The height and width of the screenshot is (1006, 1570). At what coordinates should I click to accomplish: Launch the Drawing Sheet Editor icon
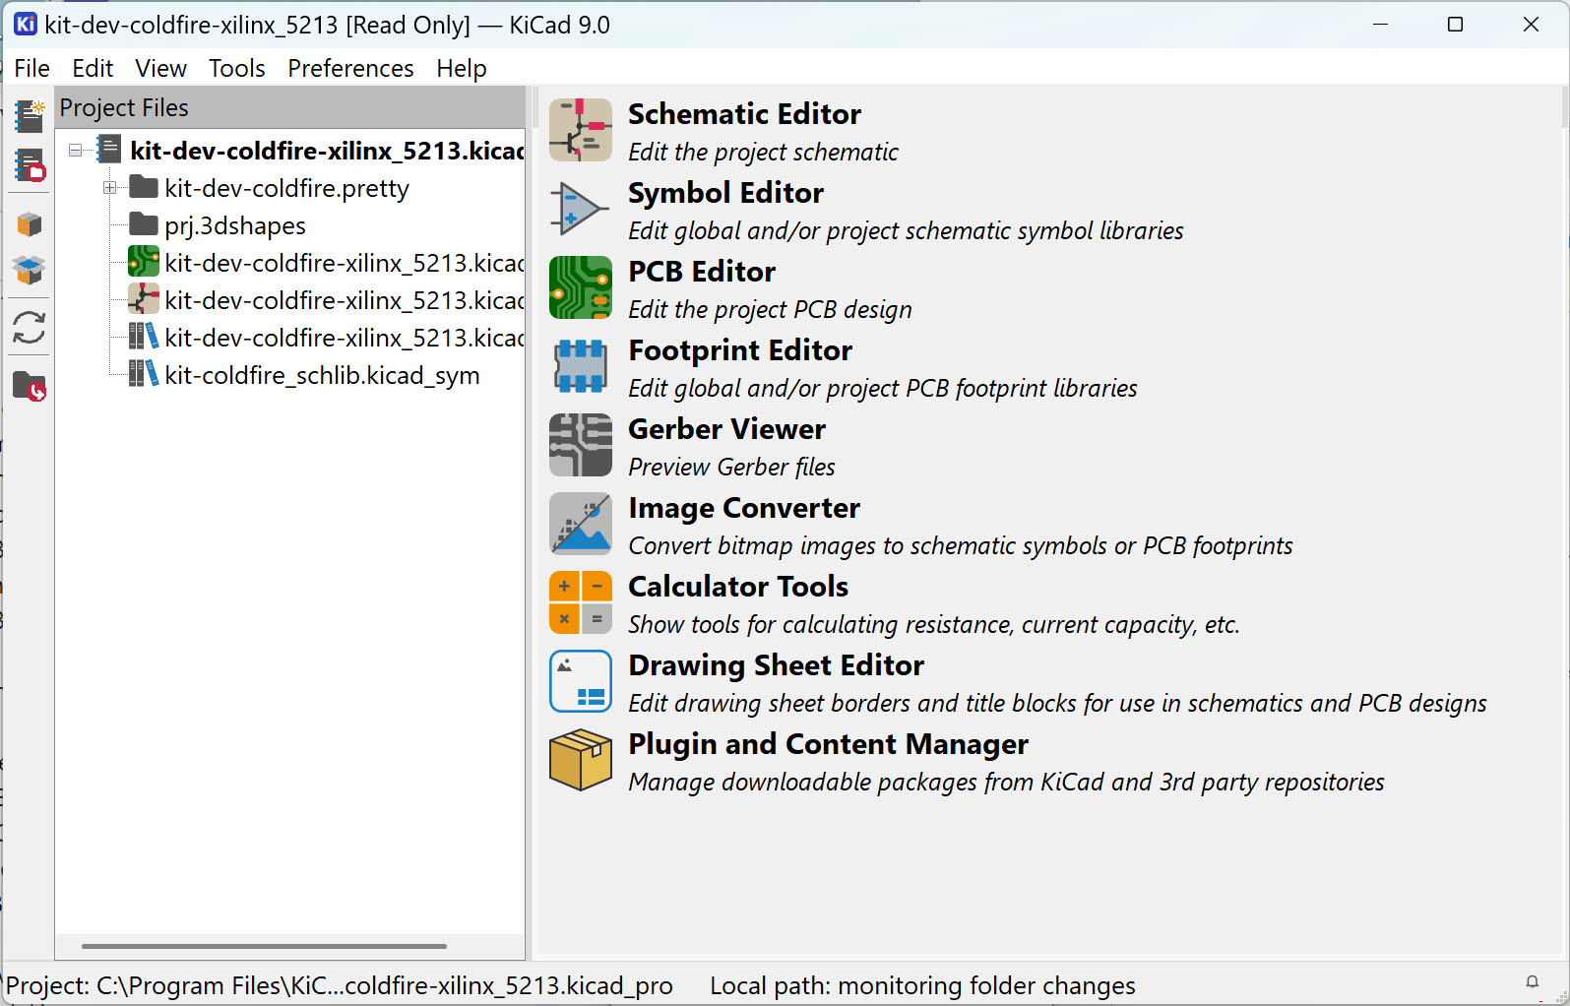coord(581,681)
